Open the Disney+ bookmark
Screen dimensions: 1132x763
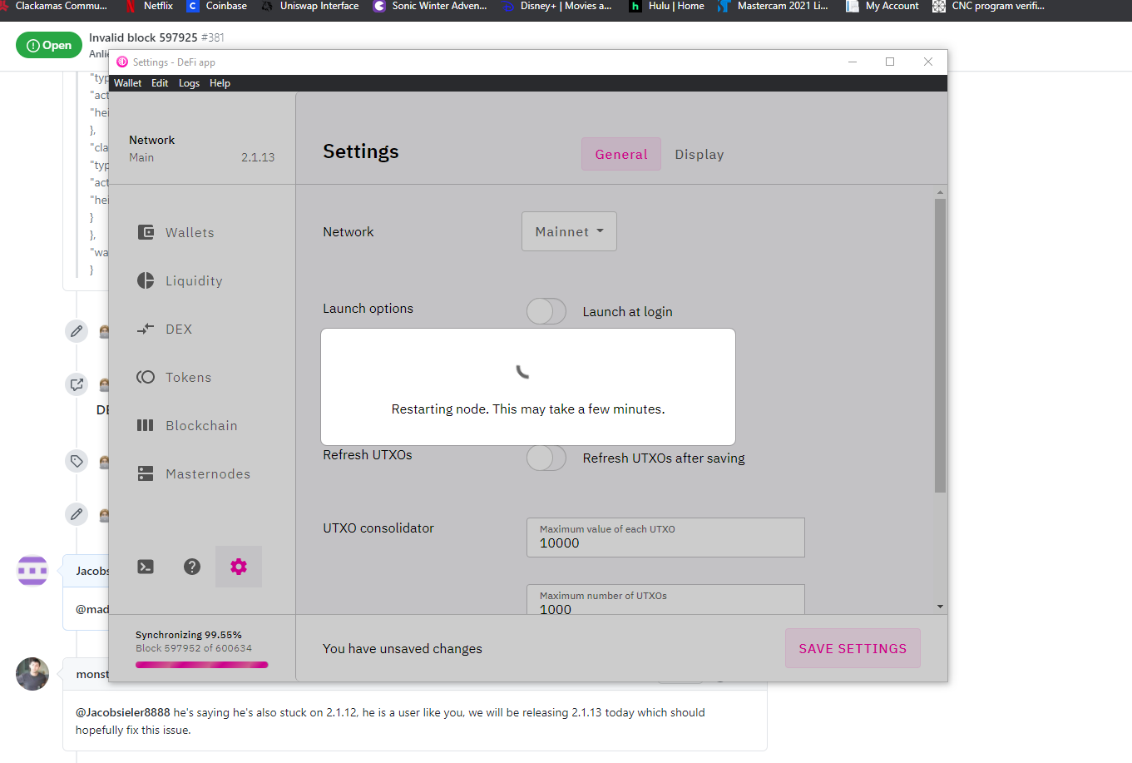point(557,6)
